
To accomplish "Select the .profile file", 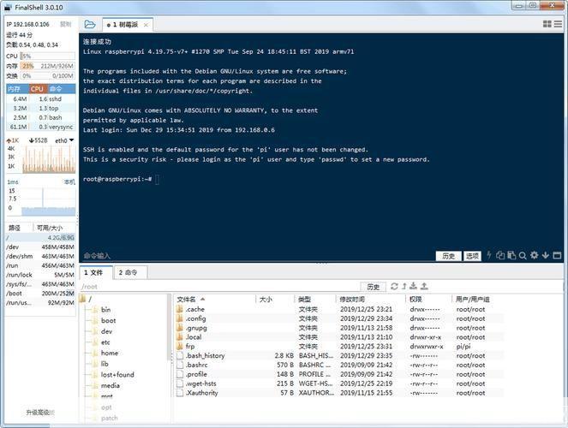I will click(x=338, y=374).
